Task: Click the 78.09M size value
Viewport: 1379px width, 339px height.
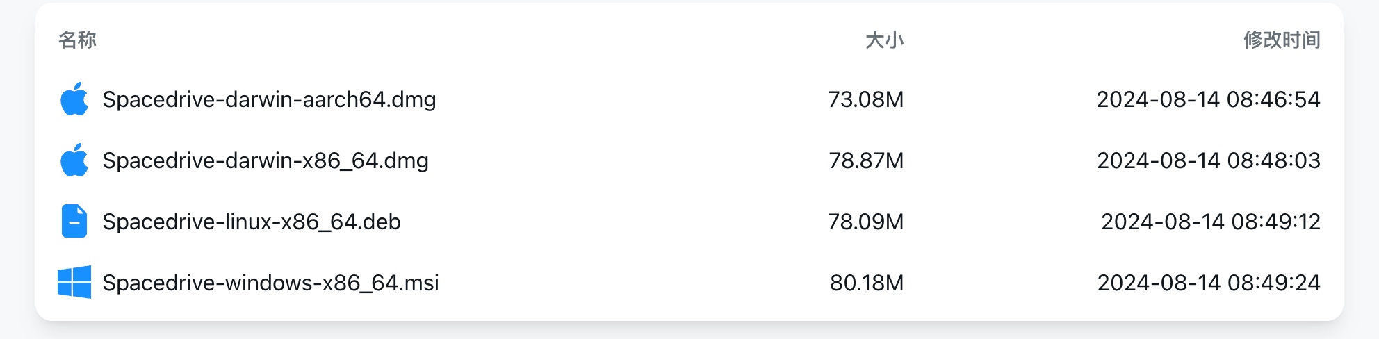Action: coord(865,222)
